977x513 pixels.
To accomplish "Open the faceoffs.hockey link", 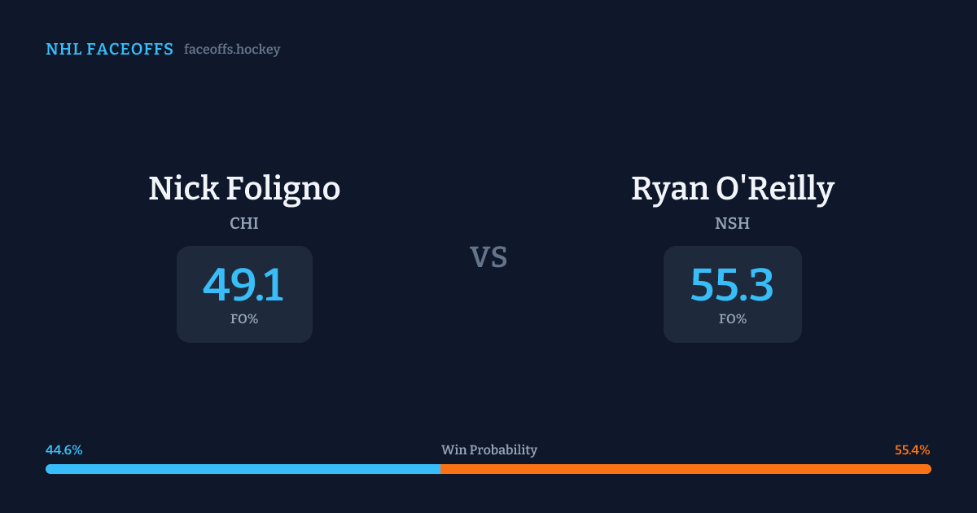I will pyautogui.click(x=232, y=50).
